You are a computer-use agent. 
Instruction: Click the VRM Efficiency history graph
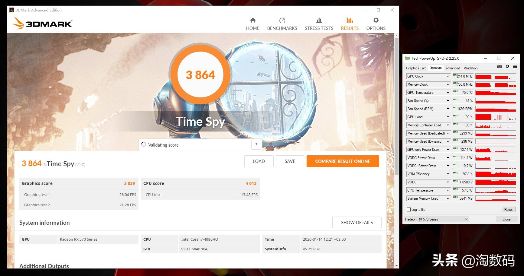496,174
